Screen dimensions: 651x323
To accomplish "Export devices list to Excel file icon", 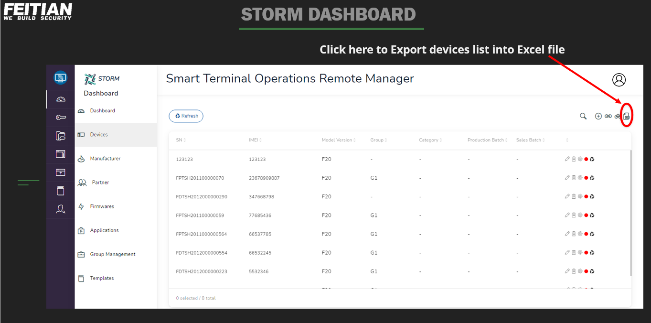I will point(627,116).
